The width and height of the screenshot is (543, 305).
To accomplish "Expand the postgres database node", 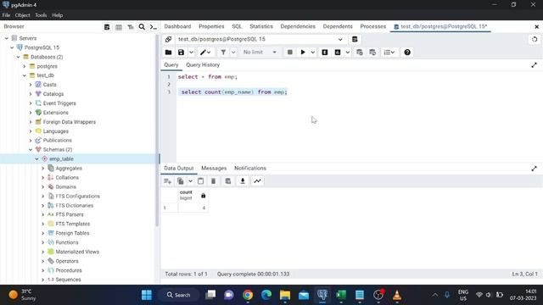I will pos(25,66).
